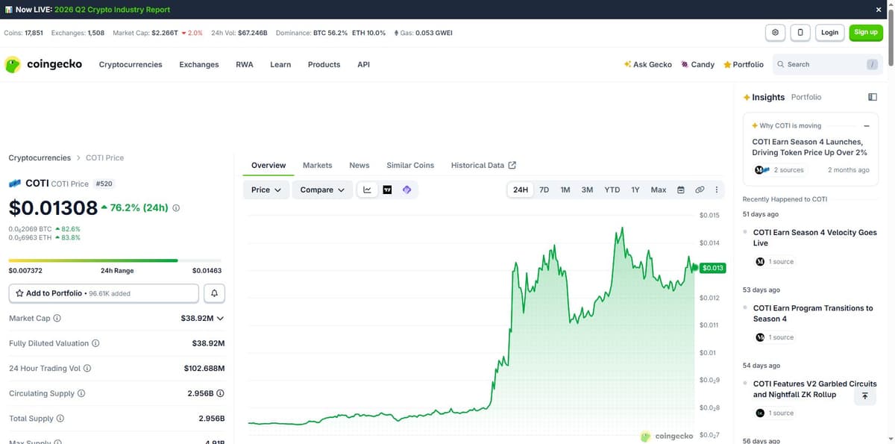Focus the Search field
Image resolution: width=895 pixels, height=444 pixels.
(x=828, y=64)
